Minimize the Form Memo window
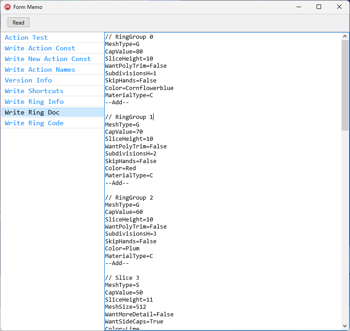 [x=298, y=7]
